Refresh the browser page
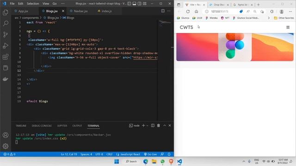The height and width of the screenshot is (166, 296). click(x=188, y=12)
